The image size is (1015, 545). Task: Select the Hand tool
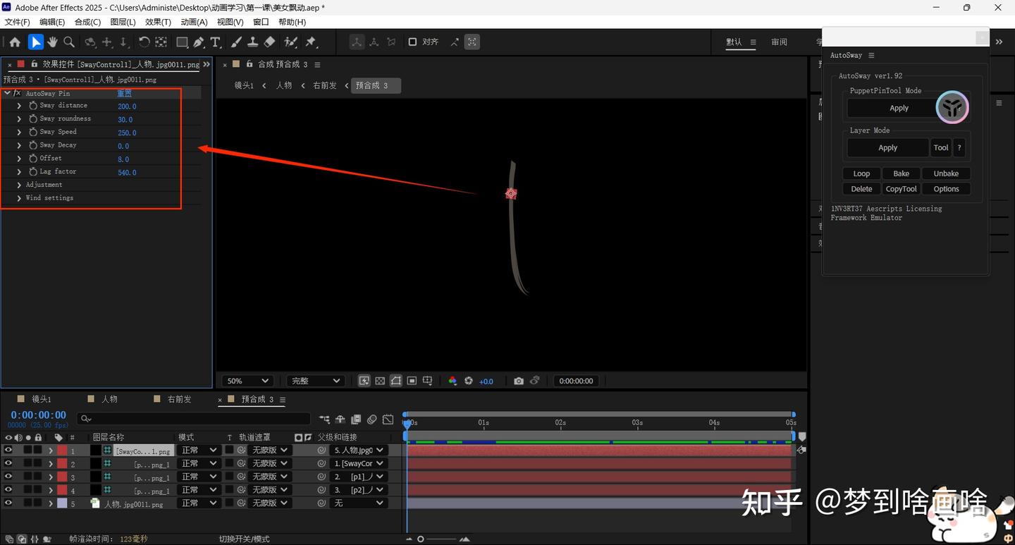[52, 42]
